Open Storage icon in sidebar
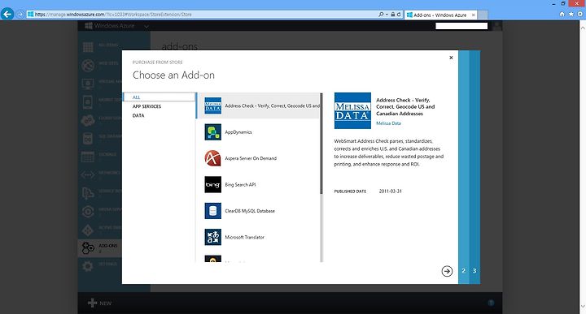 (x=88, y=157)
